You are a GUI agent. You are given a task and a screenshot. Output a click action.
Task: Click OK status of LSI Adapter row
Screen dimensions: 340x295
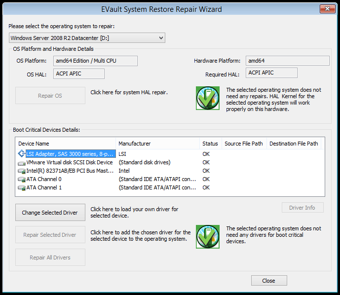click(x=206, y=154)
